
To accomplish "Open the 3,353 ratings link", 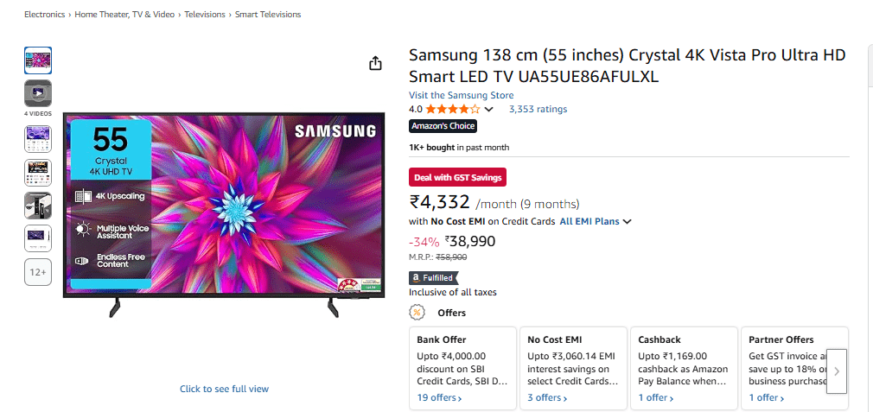I will tap(538, 109).
